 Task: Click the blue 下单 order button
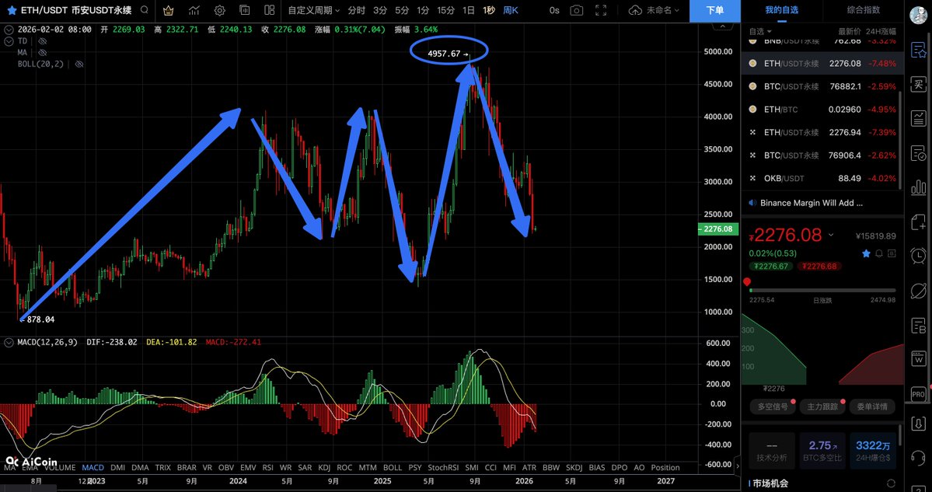(x=714, y=10)
